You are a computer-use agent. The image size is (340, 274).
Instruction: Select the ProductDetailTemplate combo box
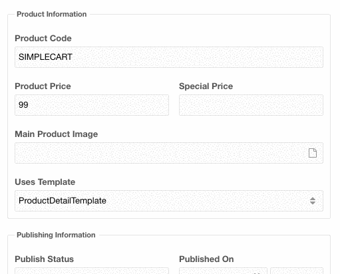[x=169, y=201]
